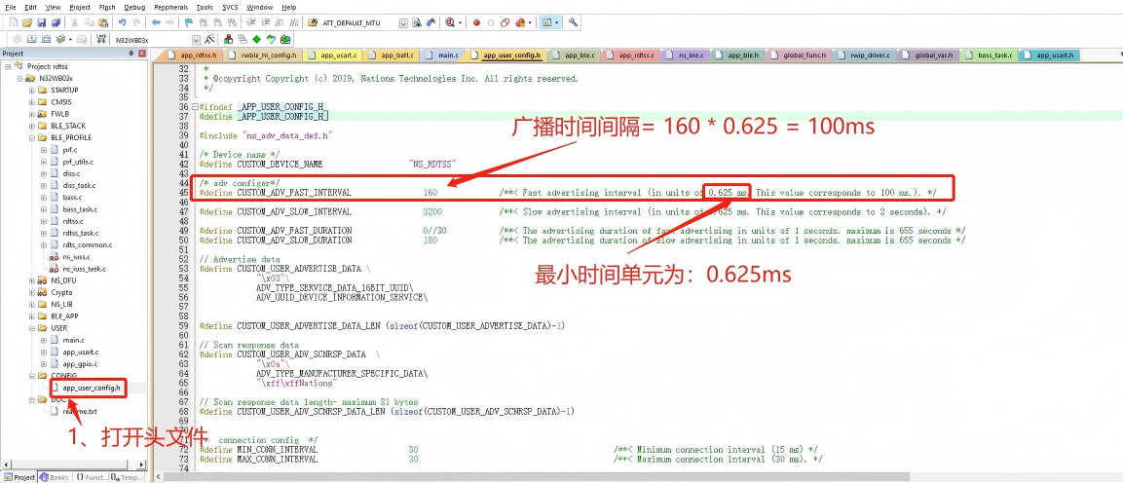This screenshot has height=483, width=1123.
Task: Click the Download to flash icon
Action: pos(100,39)
